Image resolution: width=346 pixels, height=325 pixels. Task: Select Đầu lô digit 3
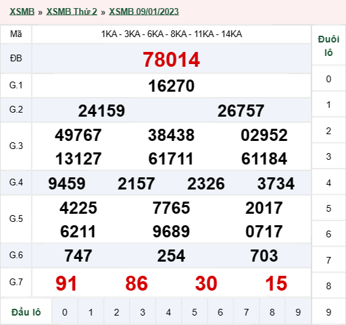tap(143, 312)
